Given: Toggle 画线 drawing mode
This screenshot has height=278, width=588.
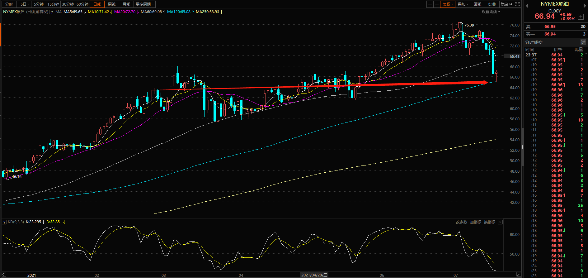Looking at the screenshot, I should (477, 4).
